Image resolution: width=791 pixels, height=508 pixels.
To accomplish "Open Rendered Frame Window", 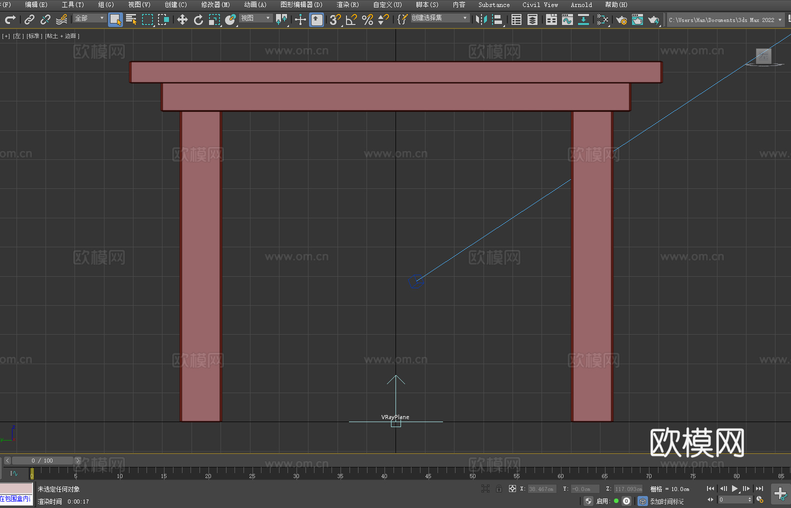I will pos(637,19).
